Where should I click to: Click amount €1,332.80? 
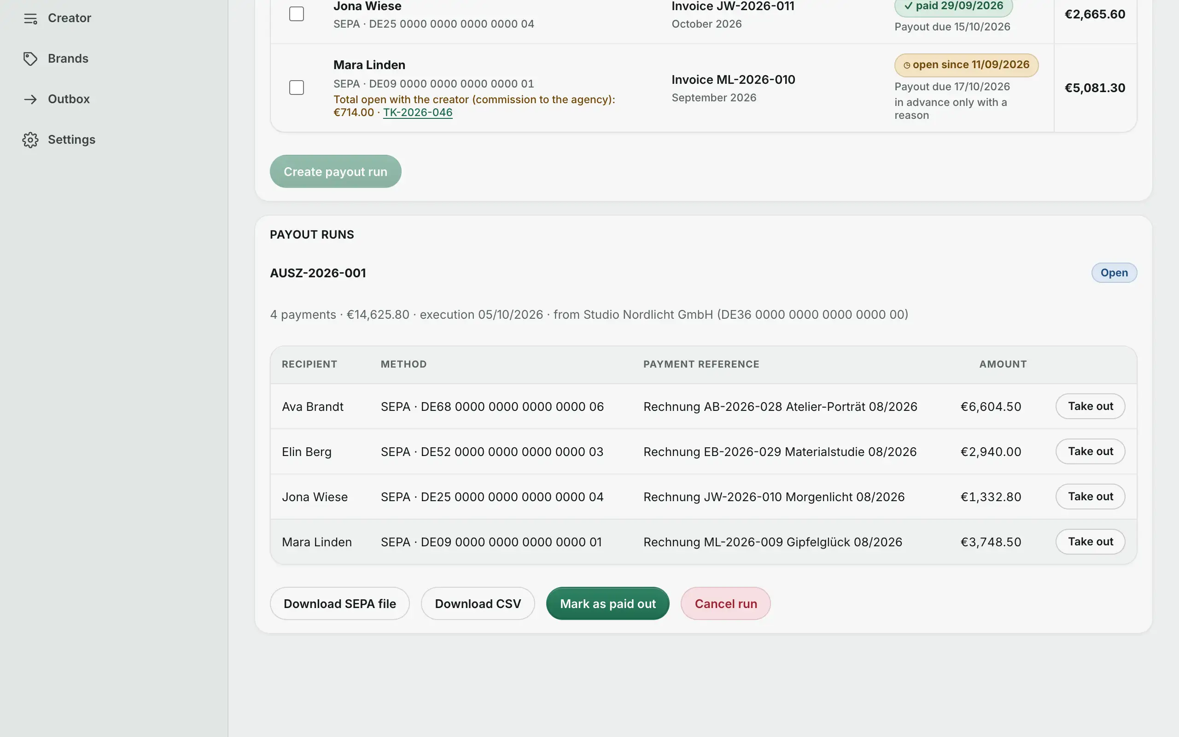pos(991,497)
